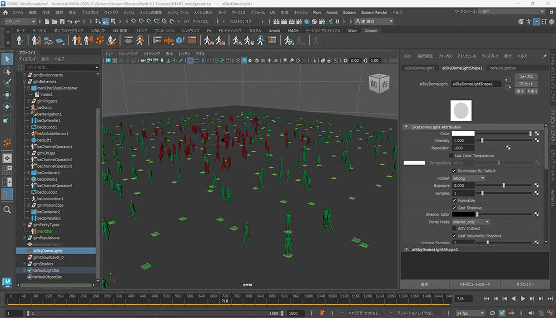Click the save scene icon
This screenshot has width=556, height=318.
(62, 22)
